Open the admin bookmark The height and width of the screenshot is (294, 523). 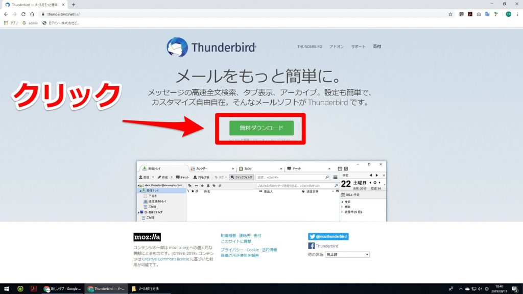[30, 23]
